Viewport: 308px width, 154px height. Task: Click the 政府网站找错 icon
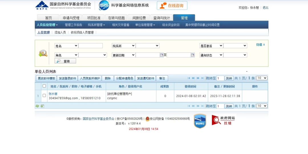click(x=223, y=120)
